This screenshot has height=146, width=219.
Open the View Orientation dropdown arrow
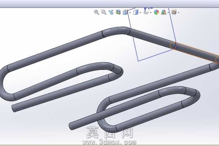pos(130,13)
